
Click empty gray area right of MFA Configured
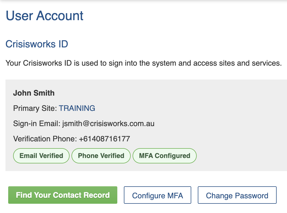point(240,156)
